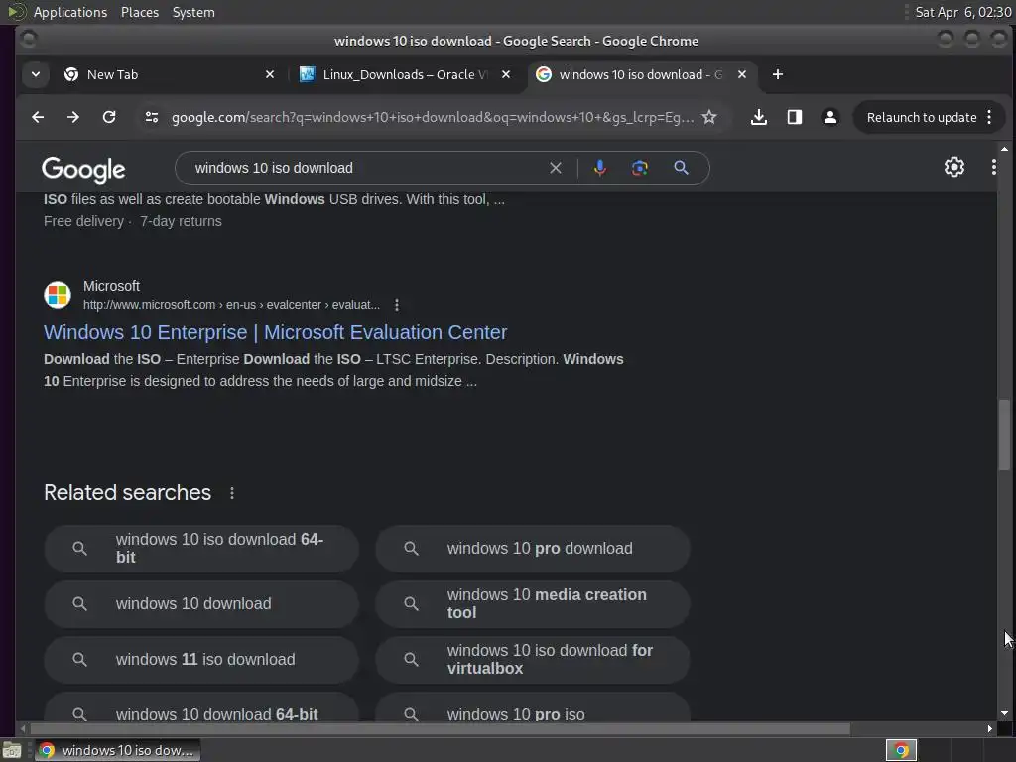
Task: Click scrollbar down arrow
Action: (x=1004, y=713)
